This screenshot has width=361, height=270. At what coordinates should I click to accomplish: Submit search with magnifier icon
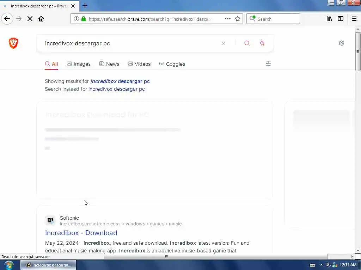click(247, 43)
